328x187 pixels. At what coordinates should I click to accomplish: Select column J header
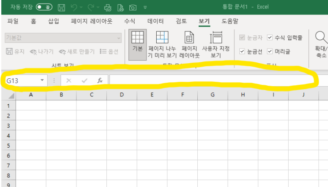(x=303, y=95)
